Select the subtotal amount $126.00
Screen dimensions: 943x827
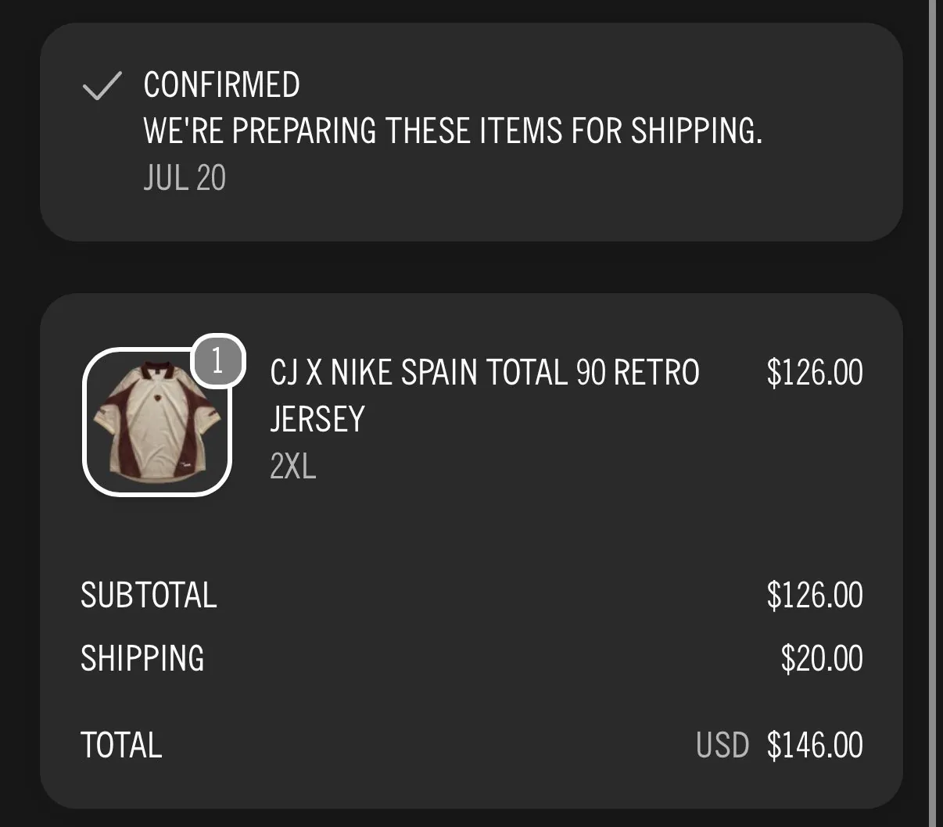click(815, 595)
